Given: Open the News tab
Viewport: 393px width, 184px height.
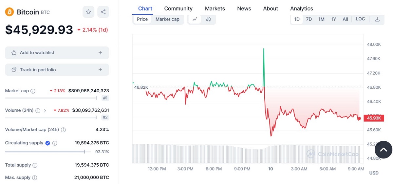Looking at the screenshot, I should (x=244, y=9).
